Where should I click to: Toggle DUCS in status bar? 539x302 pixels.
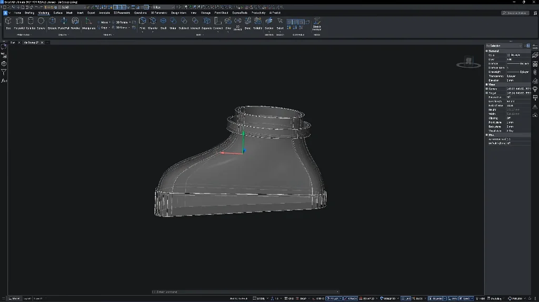tap(417, 298)
